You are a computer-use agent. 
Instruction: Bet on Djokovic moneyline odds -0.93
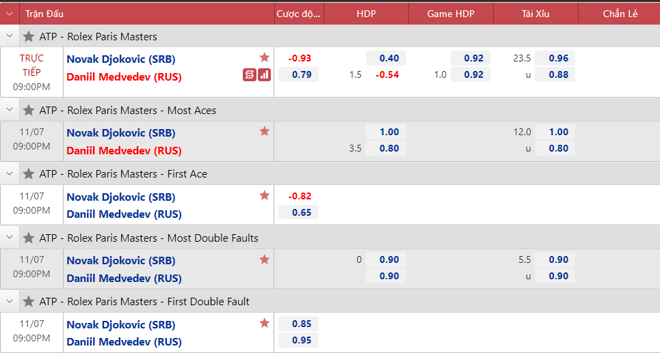click(299, 59)
